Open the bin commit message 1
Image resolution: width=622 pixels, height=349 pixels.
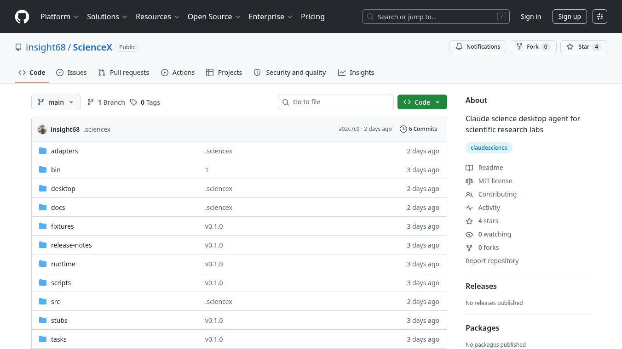[x=207, y=170]
